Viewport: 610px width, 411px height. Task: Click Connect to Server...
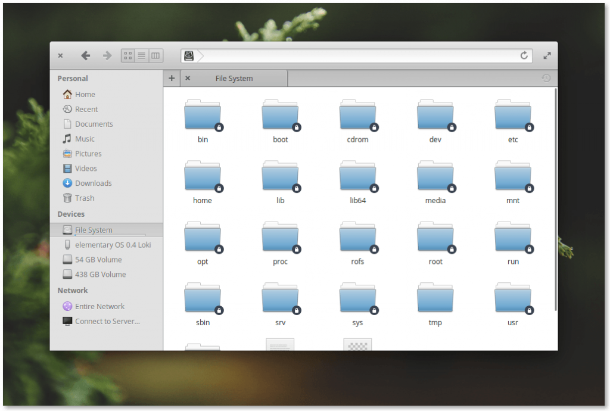[106, 321]
